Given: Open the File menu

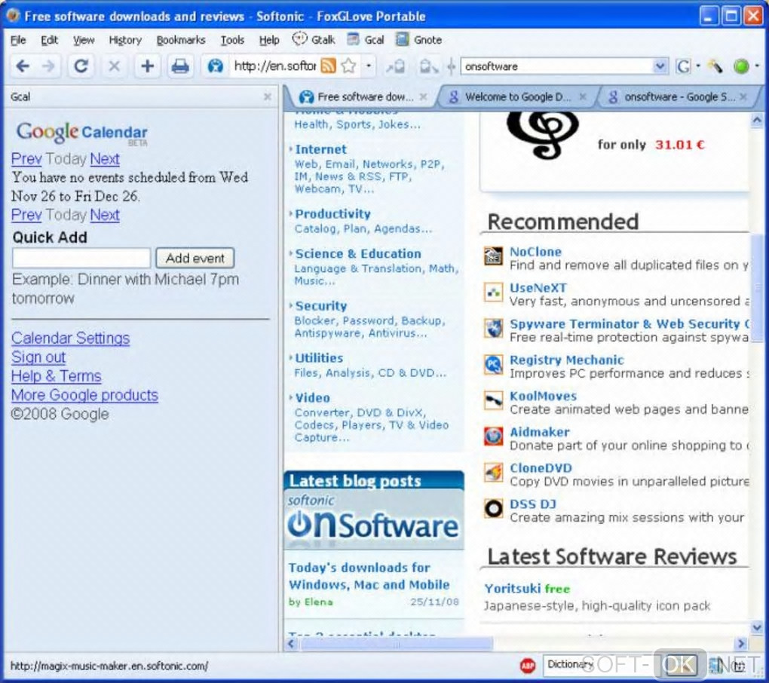Looking at the screenshot, I should [18, 40].
